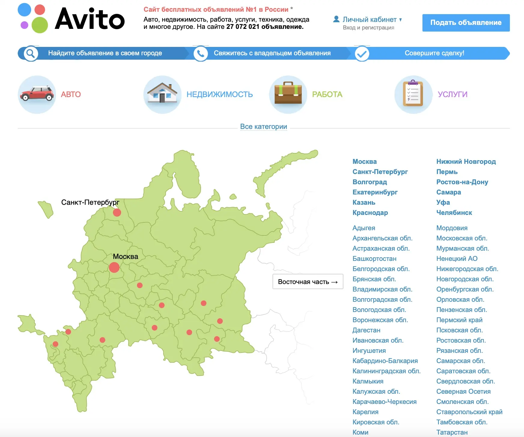Click the user profile silhouette icon
Screen dimensions: 524x437
336,19
